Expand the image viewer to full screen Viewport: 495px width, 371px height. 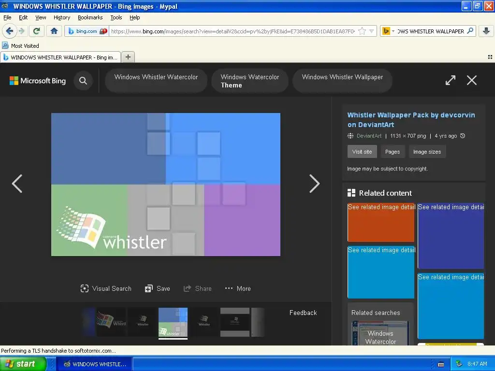tap(450, 80)
